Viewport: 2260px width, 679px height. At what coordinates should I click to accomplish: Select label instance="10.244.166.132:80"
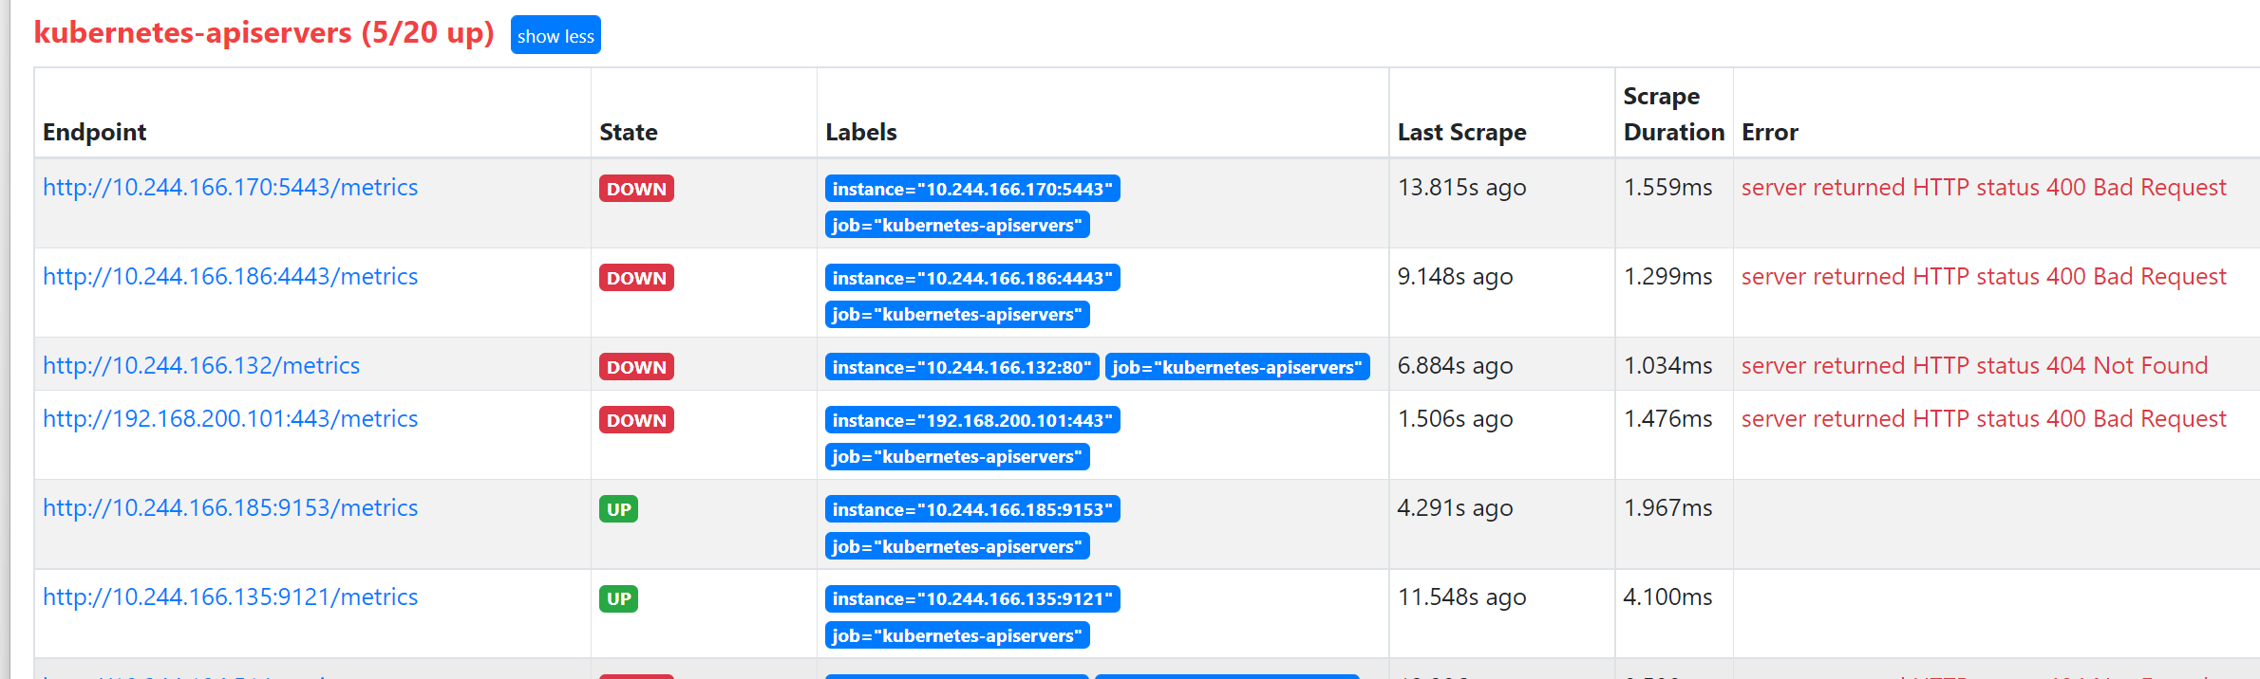[x=962, y=367]
